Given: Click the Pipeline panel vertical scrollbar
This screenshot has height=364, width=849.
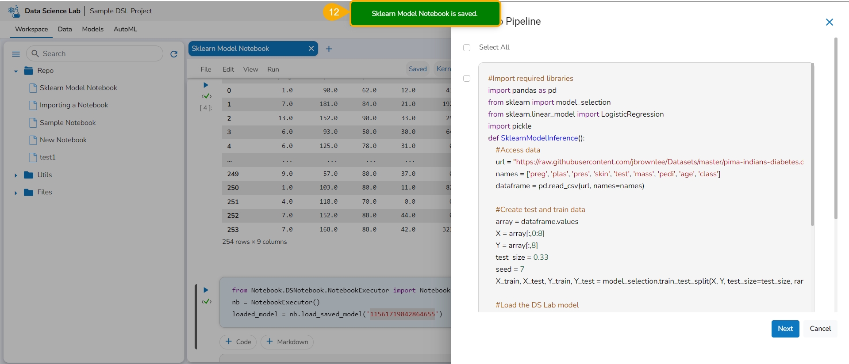Looking at the screenshot, I should pos(835,128).
